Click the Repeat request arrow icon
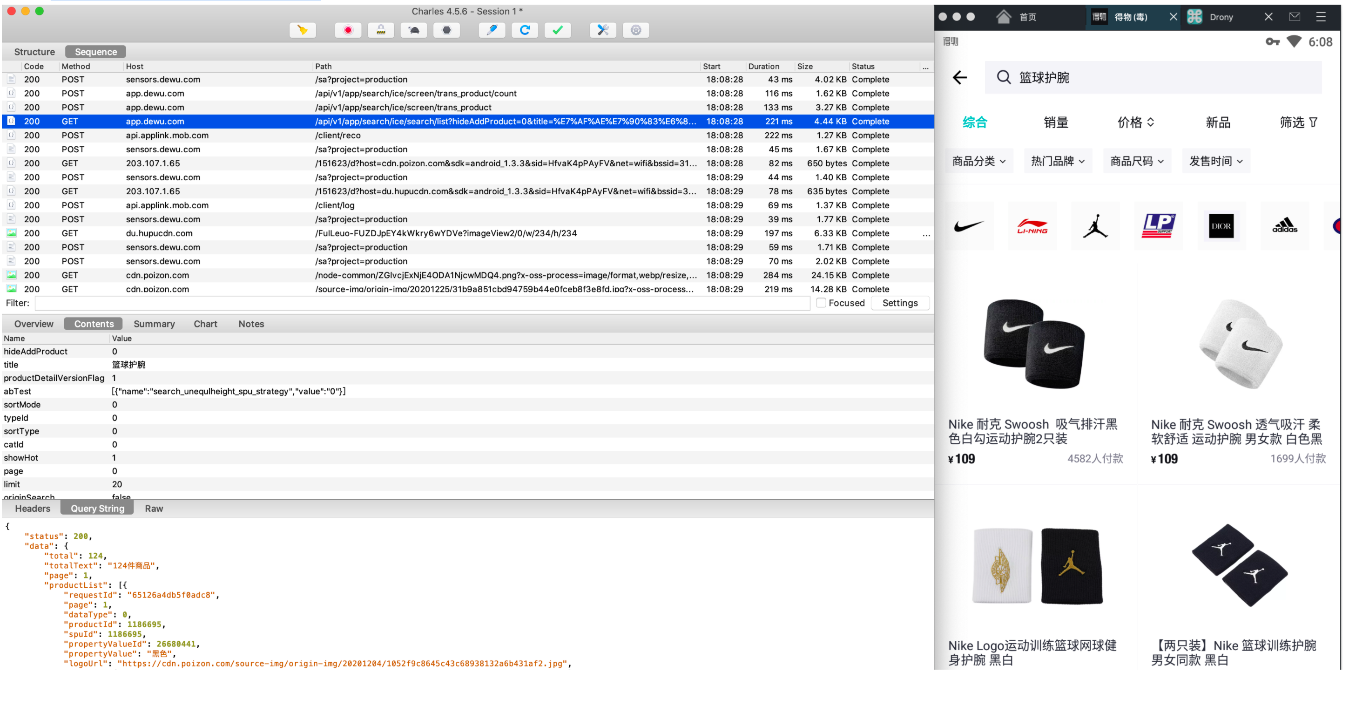Viewport: 1349px width, 706px height. 524,30
